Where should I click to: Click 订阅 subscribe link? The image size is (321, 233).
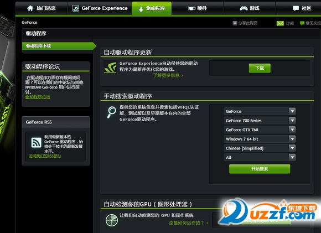(x=289, y=23)
